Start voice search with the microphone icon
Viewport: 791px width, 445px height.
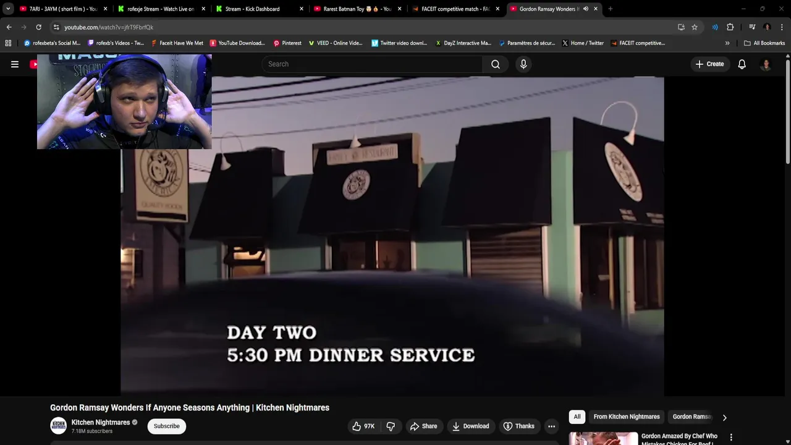(x=523, y=64)
